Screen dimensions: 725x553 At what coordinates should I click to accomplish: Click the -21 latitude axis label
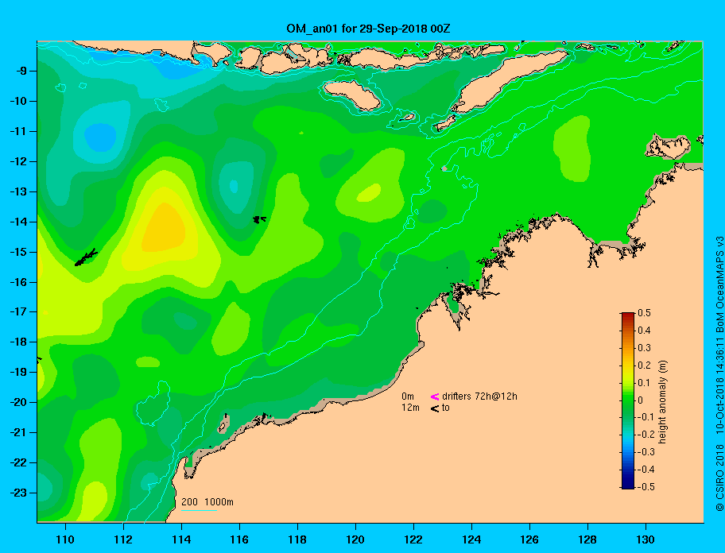coord(19,432)
